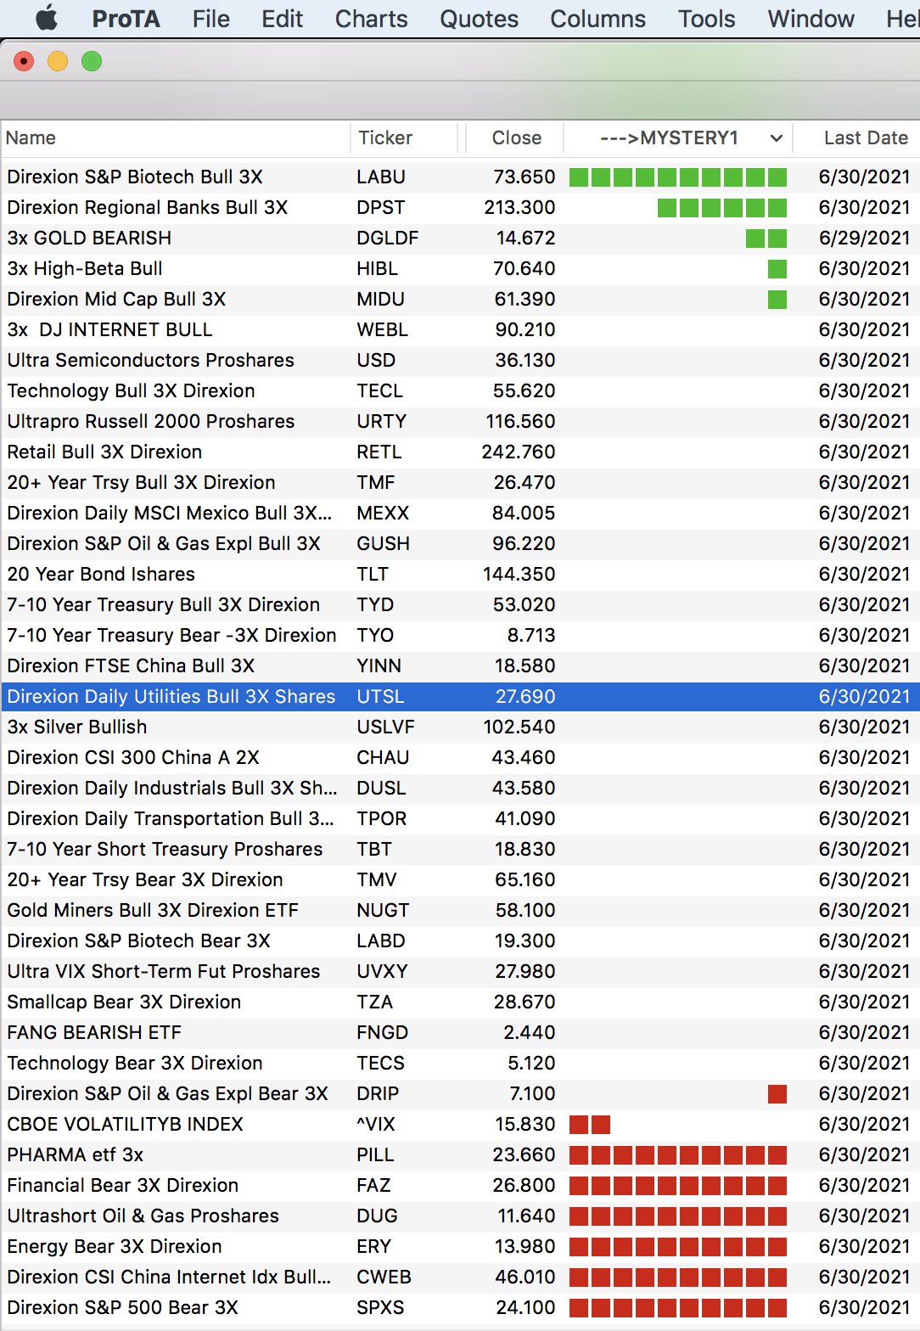
Task: Select Direxion S&P 500 Bear 3X row
Action: pos(460,1307)
